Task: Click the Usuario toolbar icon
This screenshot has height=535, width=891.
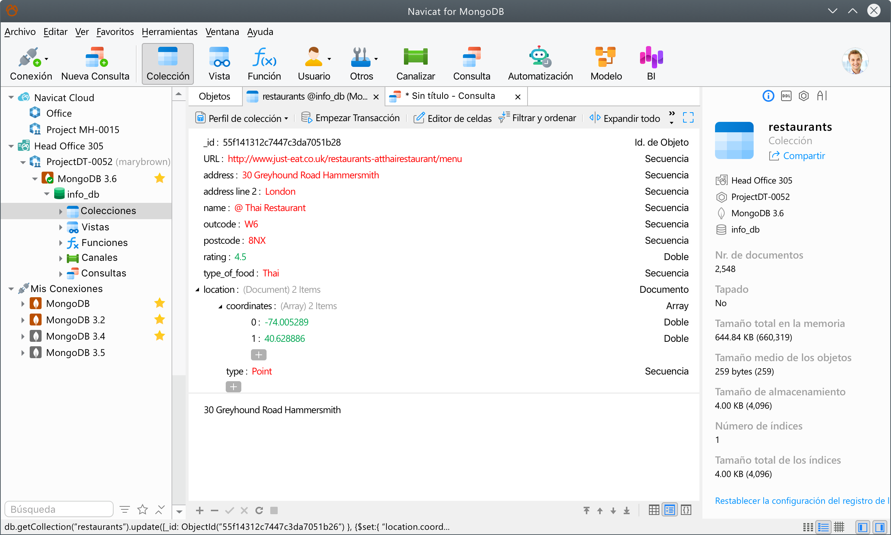Action: pyautogui.click(x=314, y=64)
